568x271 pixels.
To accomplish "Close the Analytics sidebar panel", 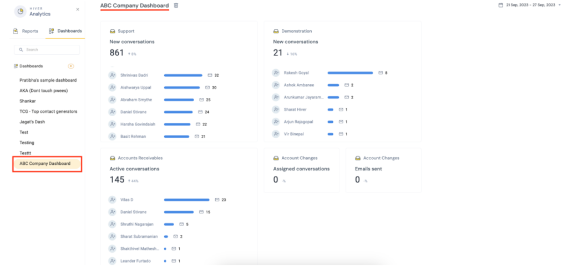I will click(x=77, y=9).
